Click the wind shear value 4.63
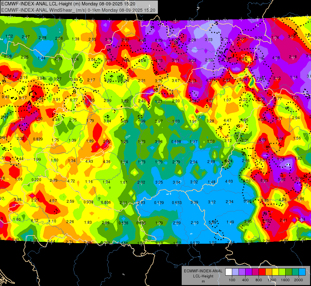 [229, 181]
